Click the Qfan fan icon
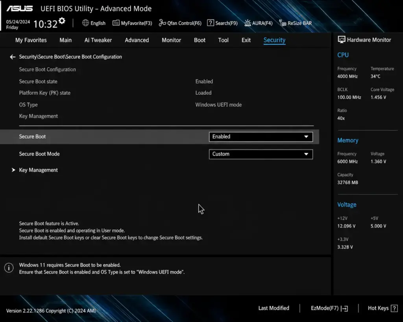This screenshot has height=322, width=403. pyautogui.click(x=162, y=23)
